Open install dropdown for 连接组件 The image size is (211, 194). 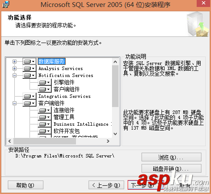(x=45, y=110)
